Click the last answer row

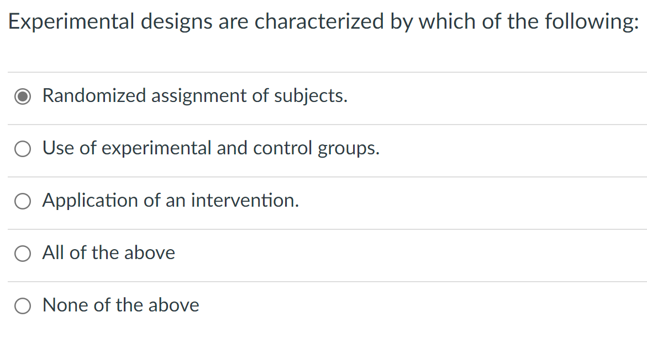pyautogui.click(x=323, y=305)
